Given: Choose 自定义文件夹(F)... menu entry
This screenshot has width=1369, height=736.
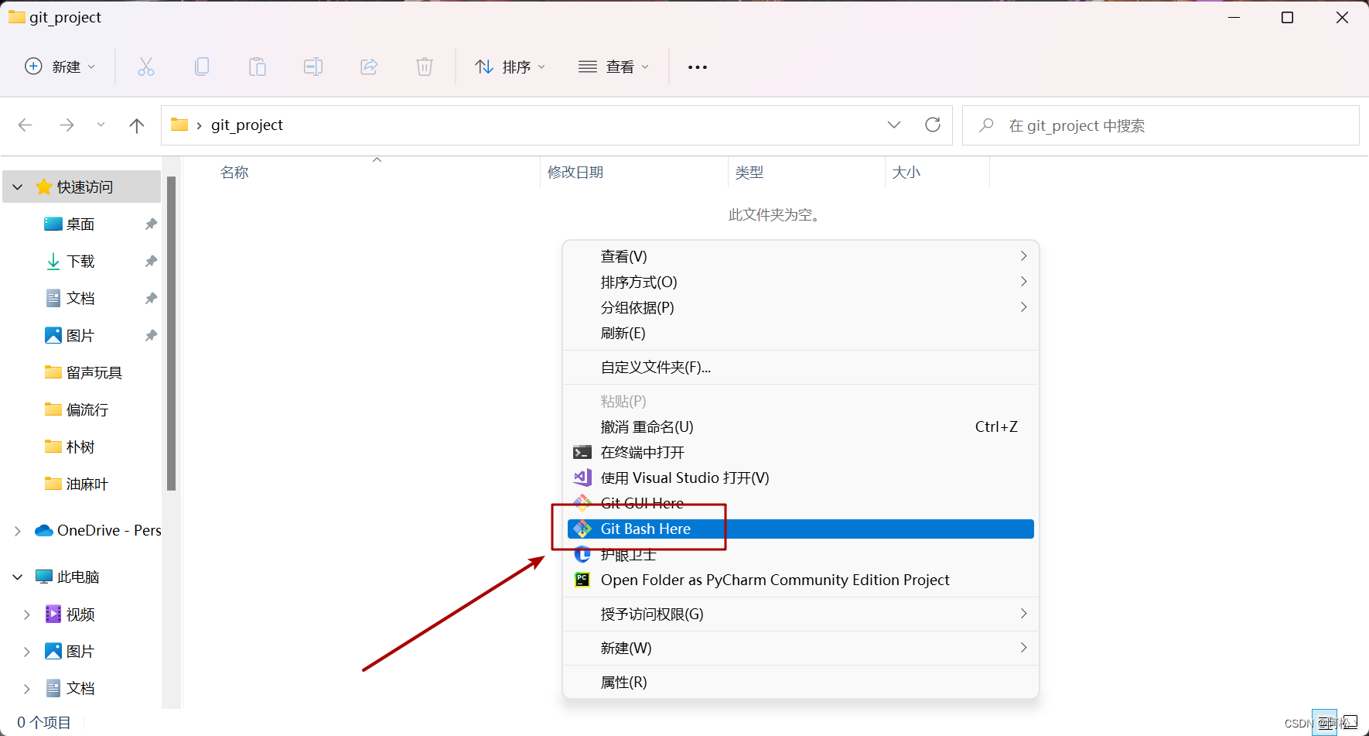Looking at the screenshot, I should coord(801,367).
